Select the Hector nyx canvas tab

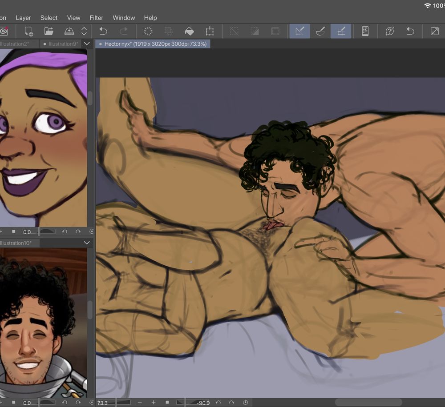[153, 44]
